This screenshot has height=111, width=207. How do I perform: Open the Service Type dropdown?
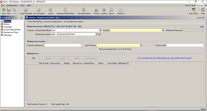(x=205, y=5)
